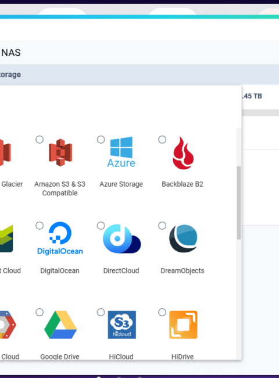Click the HiCloud S3 icon
Image resolution: width=279 pixels, height=378 pixels.
click(121, 324)
